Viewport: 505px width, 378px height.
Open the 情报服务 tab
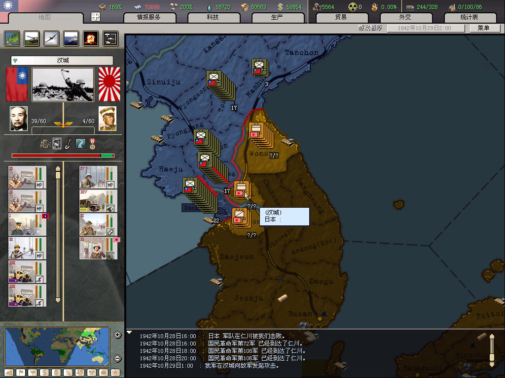point(149,17)
